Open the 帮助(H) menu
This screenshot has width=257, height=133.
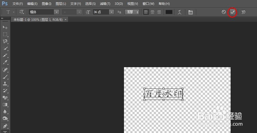pyautogui.click(x=164, y=4)
